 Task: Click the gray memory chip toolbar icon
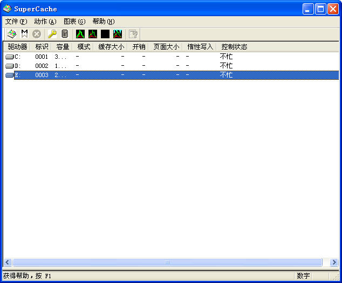[65, 34]
